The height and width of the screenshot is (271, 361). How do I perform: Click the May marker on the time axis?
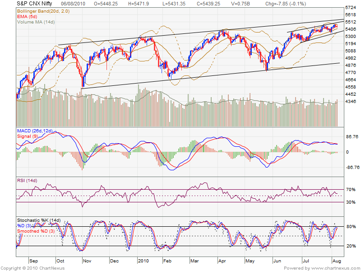tap(250, 261)
